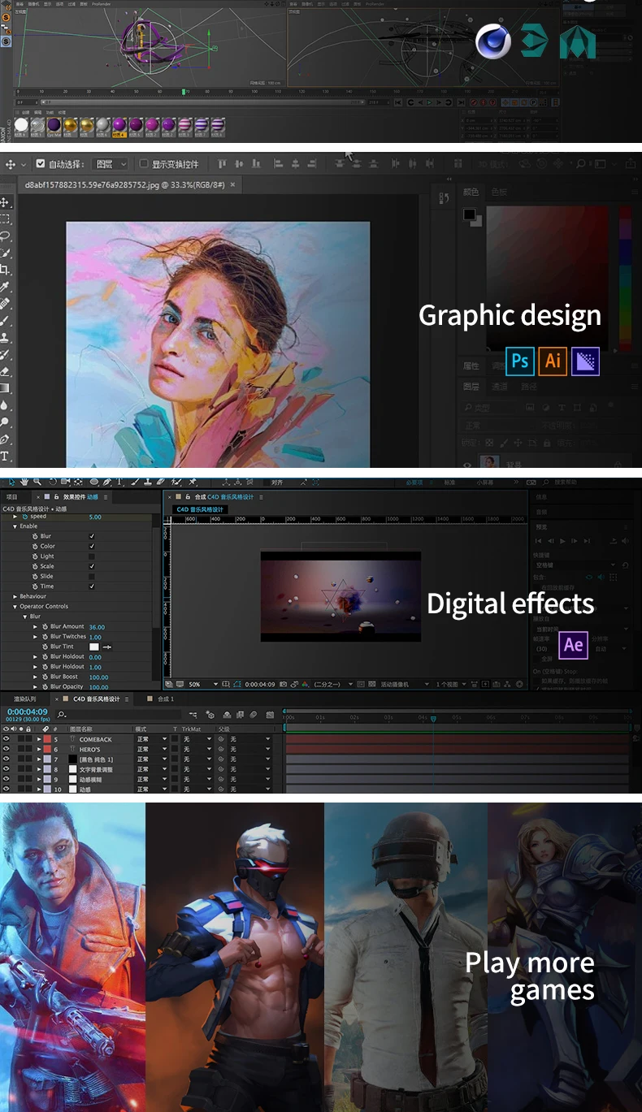Expand the COMEBACK layer row

(39, 739)
